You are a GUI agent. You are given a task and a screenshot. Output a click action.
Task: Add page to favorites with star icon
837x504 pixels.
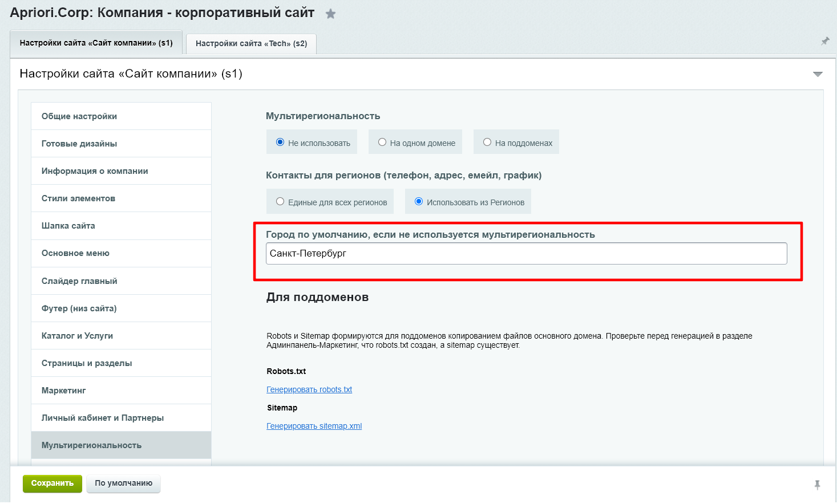(330, 14)
